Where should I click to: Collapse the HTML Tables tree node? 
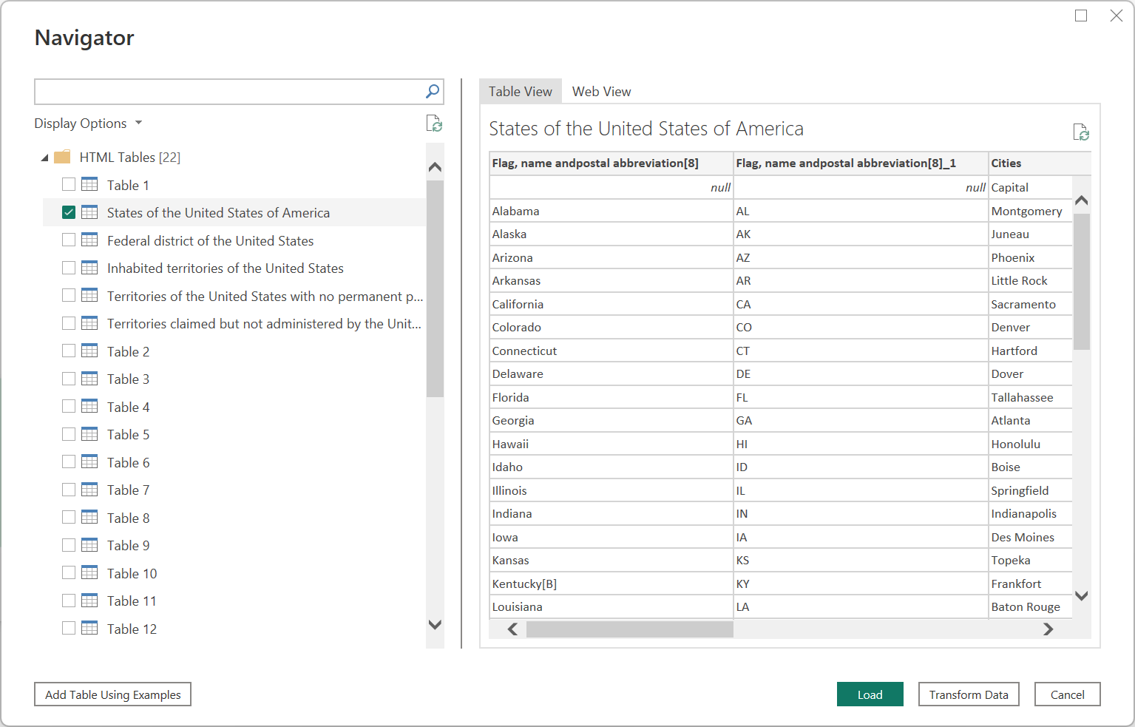click(x=44, y=158)
